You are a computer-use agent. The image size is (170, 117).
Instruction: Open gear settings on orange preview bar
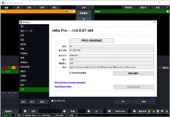tap(74, 11)
